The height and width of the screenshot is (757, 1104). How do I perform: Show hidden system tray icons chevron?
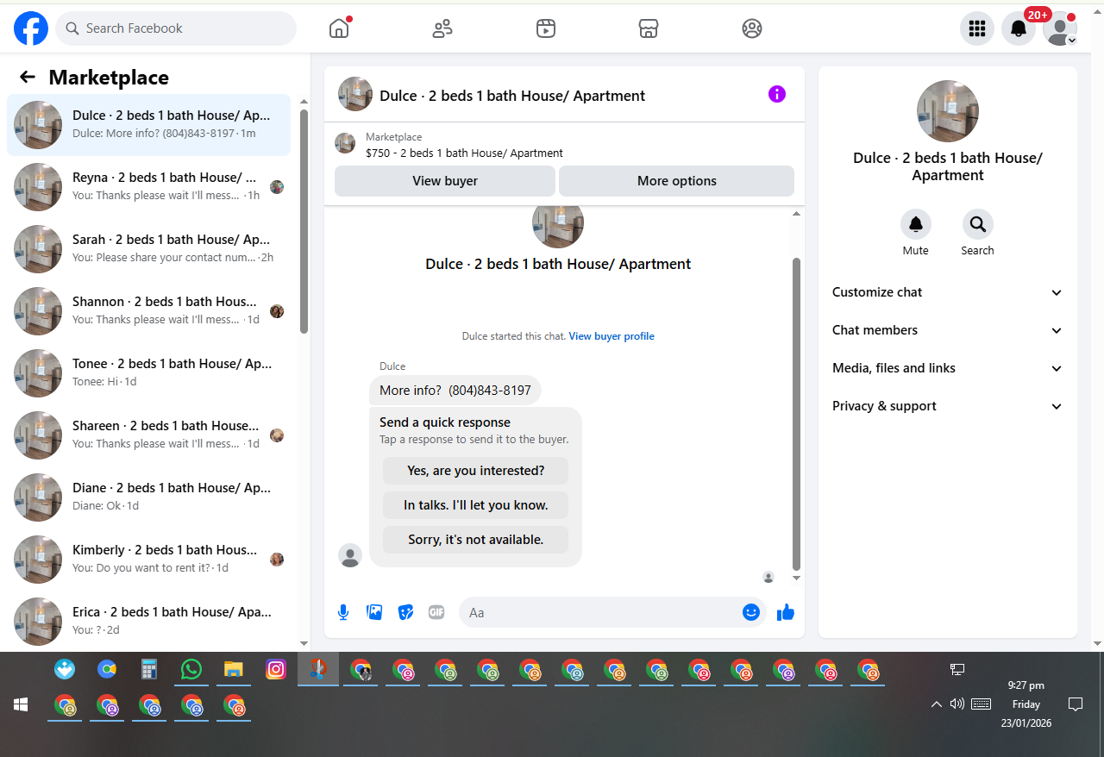pos(936,704)
